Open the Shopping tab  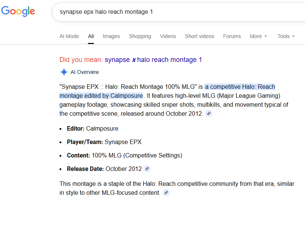coord(140,36)
